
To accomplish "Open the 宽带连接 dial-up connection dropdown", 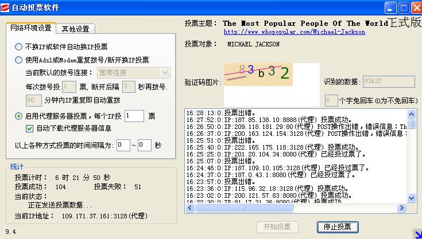I will point(165,73).
